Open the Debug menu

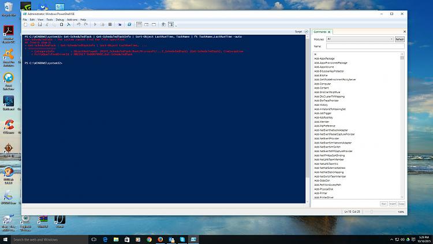coord(59,20)
